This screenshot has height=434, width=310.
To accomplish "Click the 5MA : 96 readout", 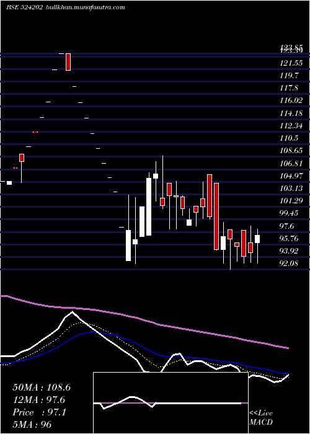I will tap(32, 424).
